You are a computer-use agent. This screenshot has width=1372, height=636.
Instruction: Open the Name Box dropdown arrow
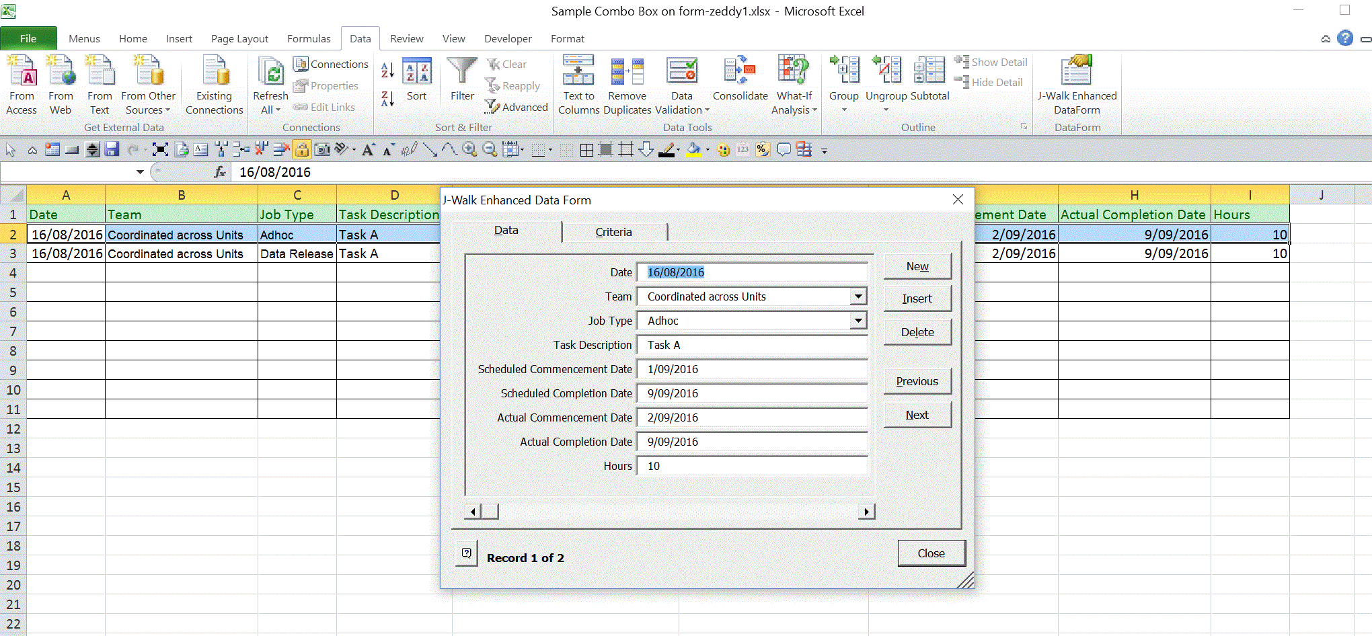pyautogui.click(x=140, y=172)
